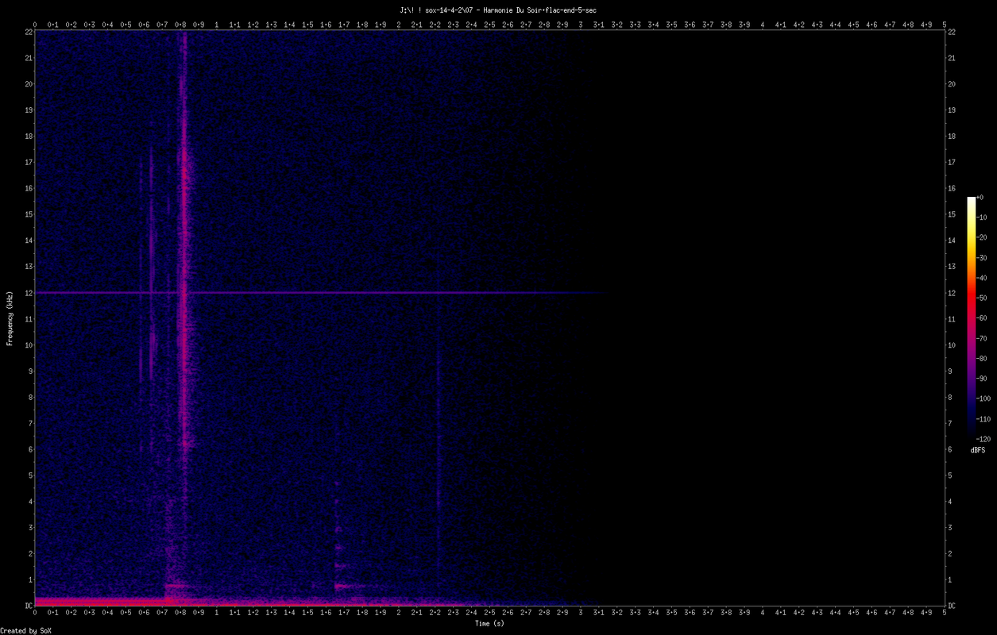Click the '2' tick on top time axis
Screen dimensions: 997x635
(x=399, y=25)
